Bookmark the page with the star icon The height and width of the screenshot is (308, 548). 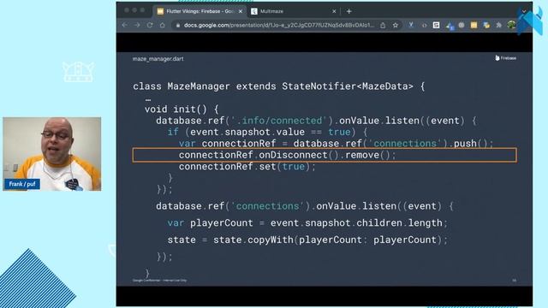tap(396, 25)
